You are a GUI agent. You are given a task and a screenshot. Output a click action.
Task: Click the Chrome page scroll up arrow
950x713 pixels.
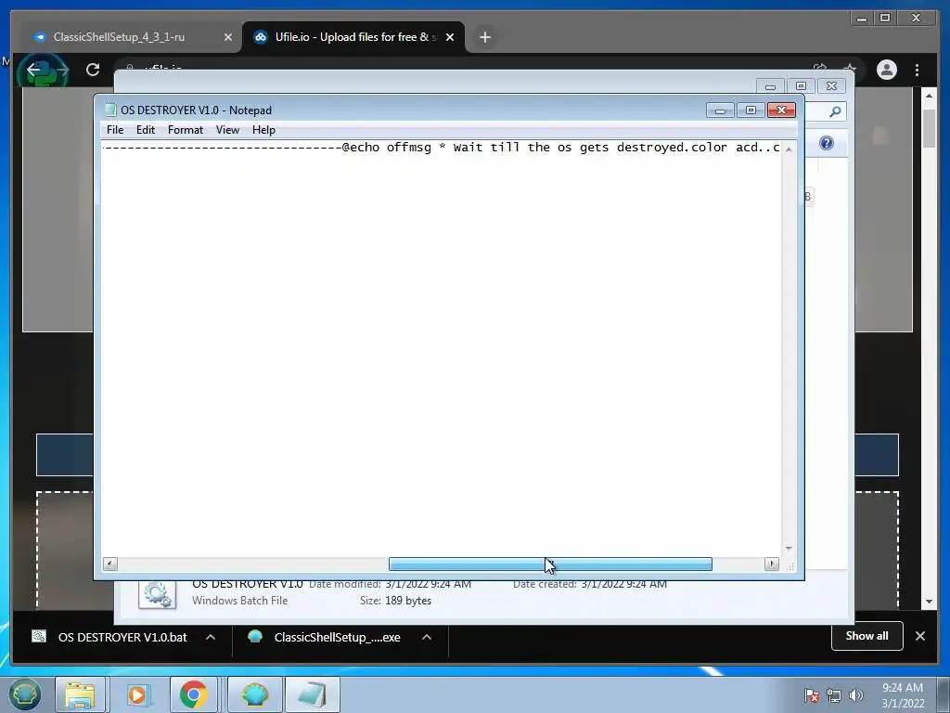point(930,96)
